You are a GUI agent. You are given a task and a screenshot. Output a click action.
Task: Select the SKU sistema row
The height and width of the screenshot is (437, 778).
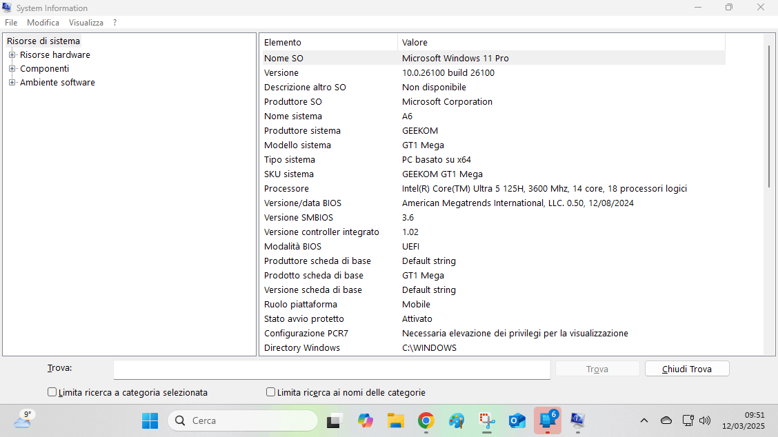[494, 174]
